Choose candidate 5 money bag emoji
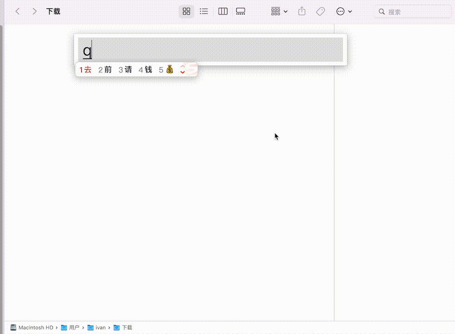Viewport: 455px width, 334px height. coord(166,70)
